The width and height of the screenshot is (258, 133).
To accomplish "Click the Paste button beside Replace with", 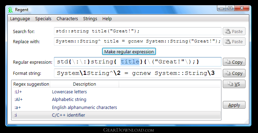I will [x=234, y=41].
